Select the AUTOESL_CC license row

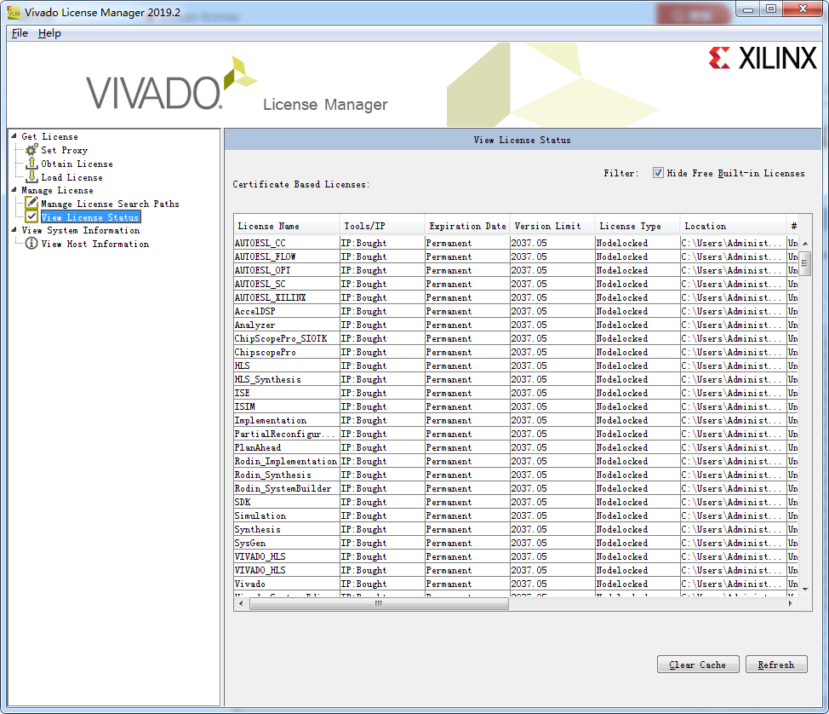coord(516,243)
